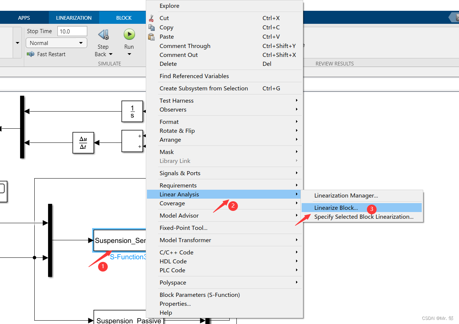Expand the Mask submenu
Image resolution: width=459 pixels, height=324 pixels.
click(x=224, y=152)
